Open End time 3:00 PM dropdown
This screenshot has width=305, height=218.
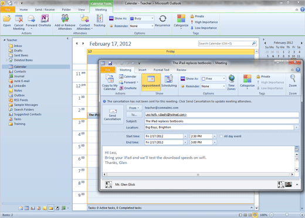pyautogui.click(x=215, y=142)
